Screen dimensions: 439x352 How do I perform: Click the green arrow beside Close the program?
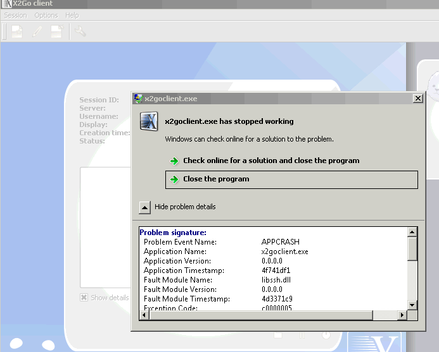pos(174,179)
